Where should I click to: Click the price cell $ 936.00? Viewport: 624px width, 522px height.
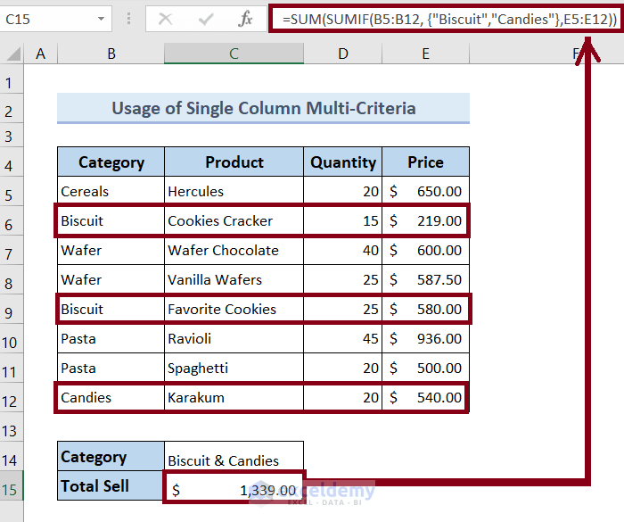[x=426, y=339]
